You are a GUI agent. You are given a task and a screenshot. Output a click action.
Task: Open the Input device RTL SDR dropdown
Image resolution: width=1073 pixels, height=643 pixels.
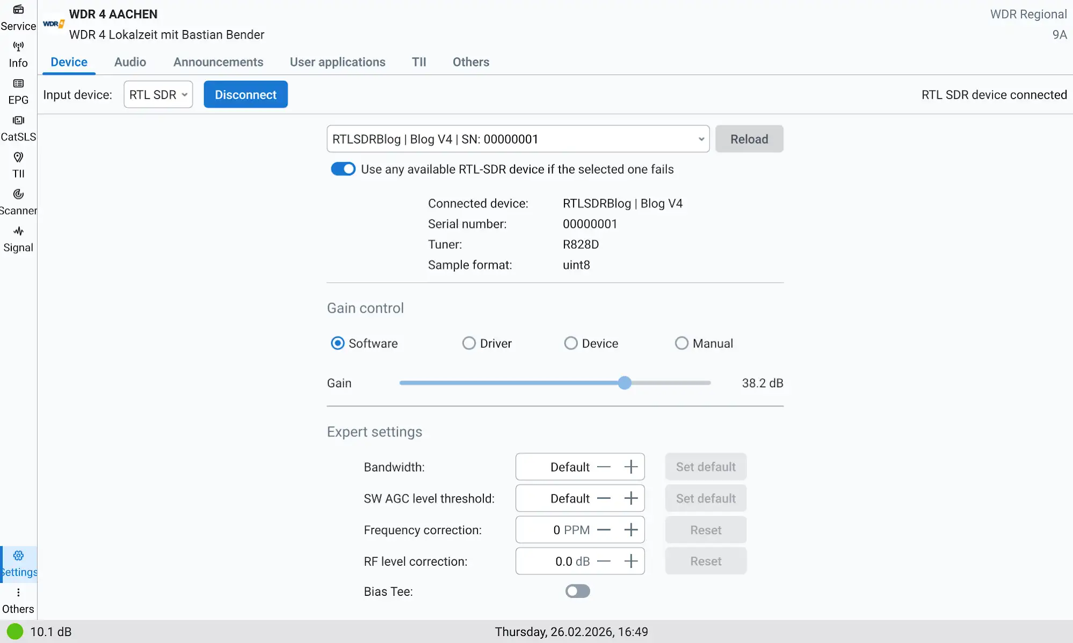coord(158,95)
